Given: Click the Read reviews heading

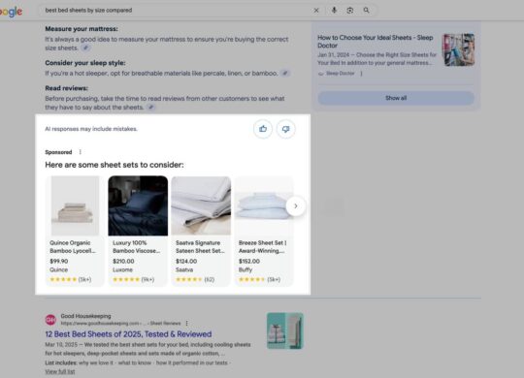Looking at the screenshot, I should point(67,88).
